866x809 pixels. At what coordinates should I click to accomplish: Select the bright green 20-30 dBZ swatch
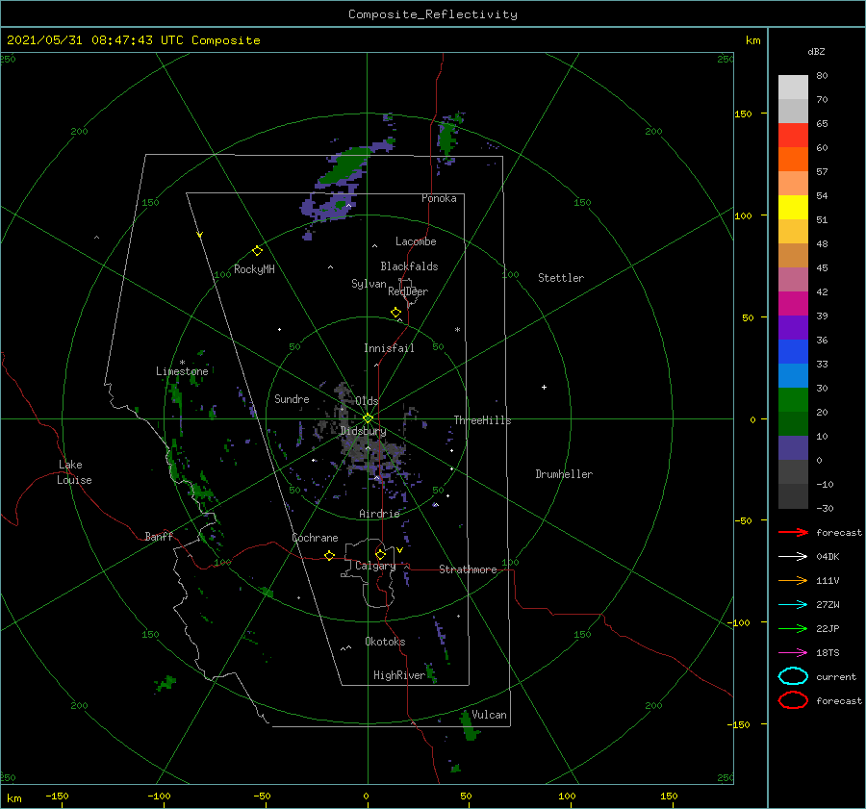click(x=793, y=399)
